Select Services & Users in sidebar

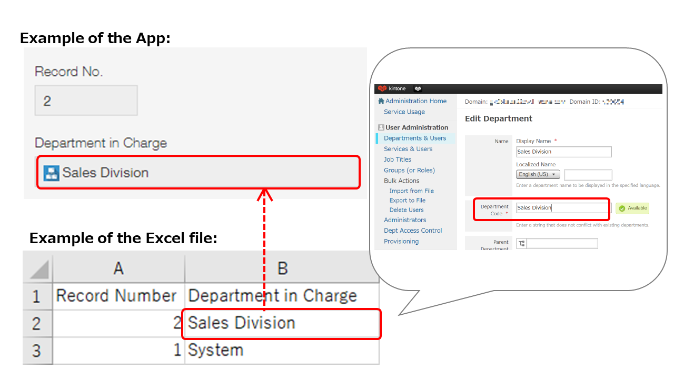click(408, 149)
